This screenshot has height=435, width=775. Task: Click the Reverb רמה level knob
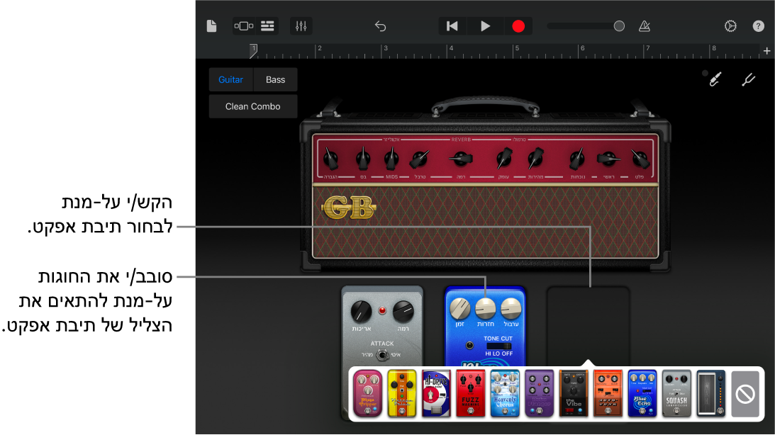click(461, 159)
